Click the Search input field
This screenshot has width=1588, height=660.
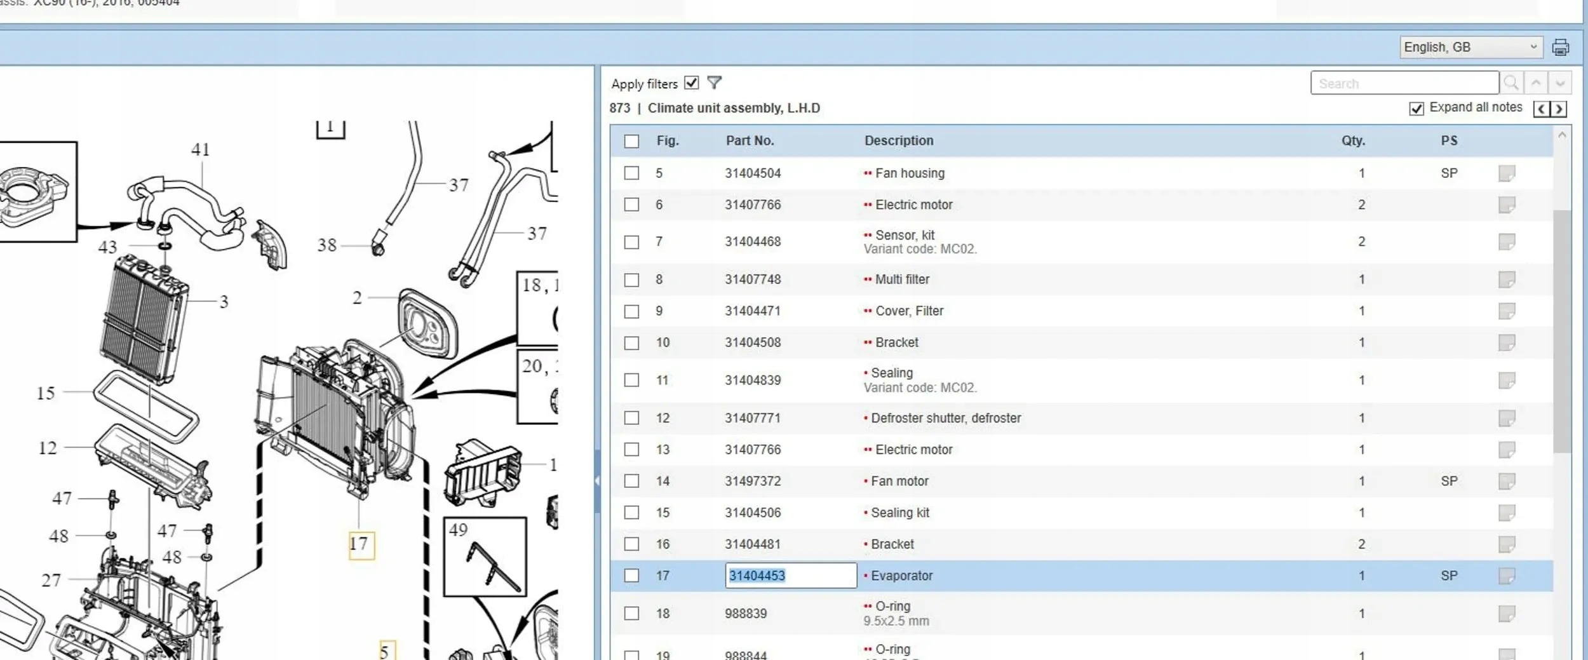pyautogui.click(x=1404, y=83)
